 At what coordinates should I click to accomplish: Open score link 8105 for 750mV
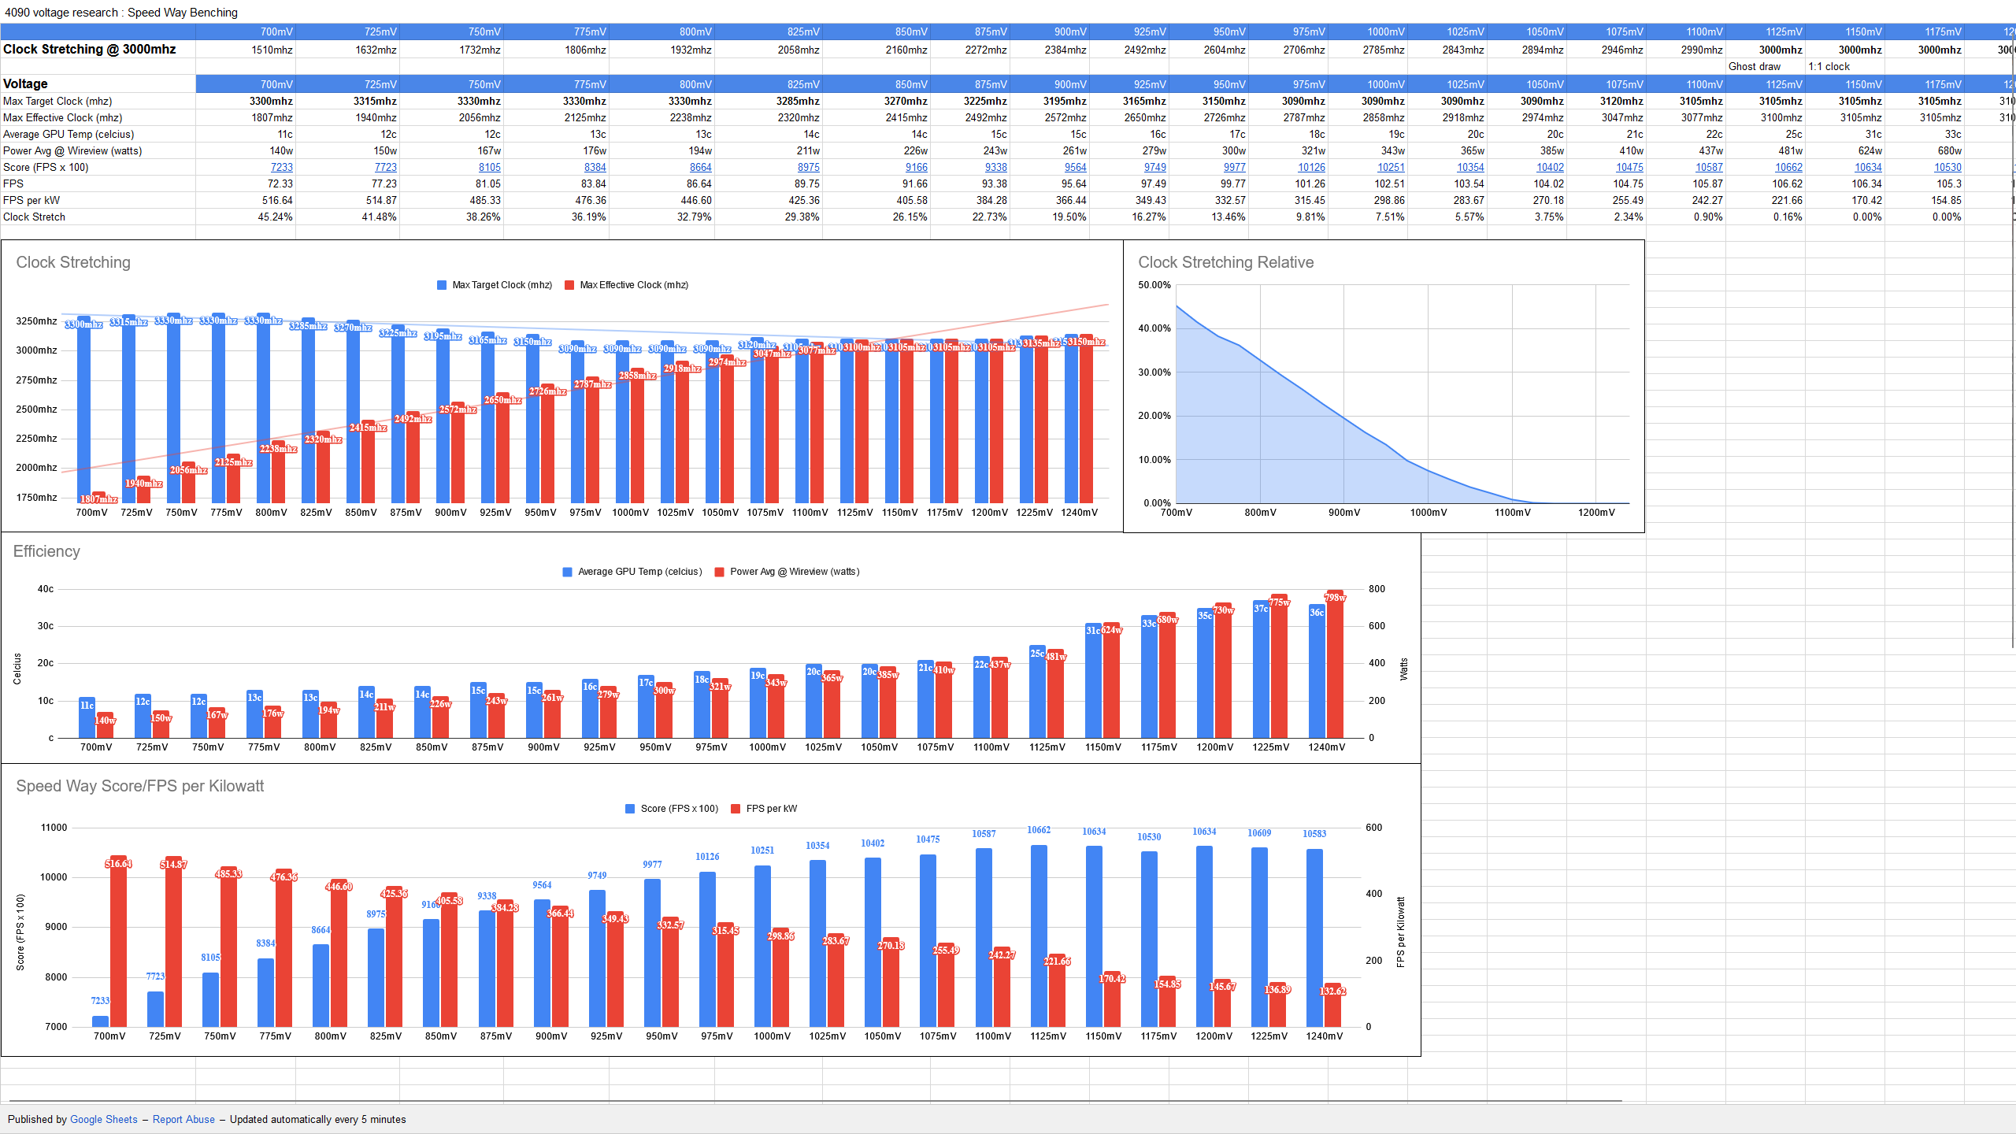489,167
